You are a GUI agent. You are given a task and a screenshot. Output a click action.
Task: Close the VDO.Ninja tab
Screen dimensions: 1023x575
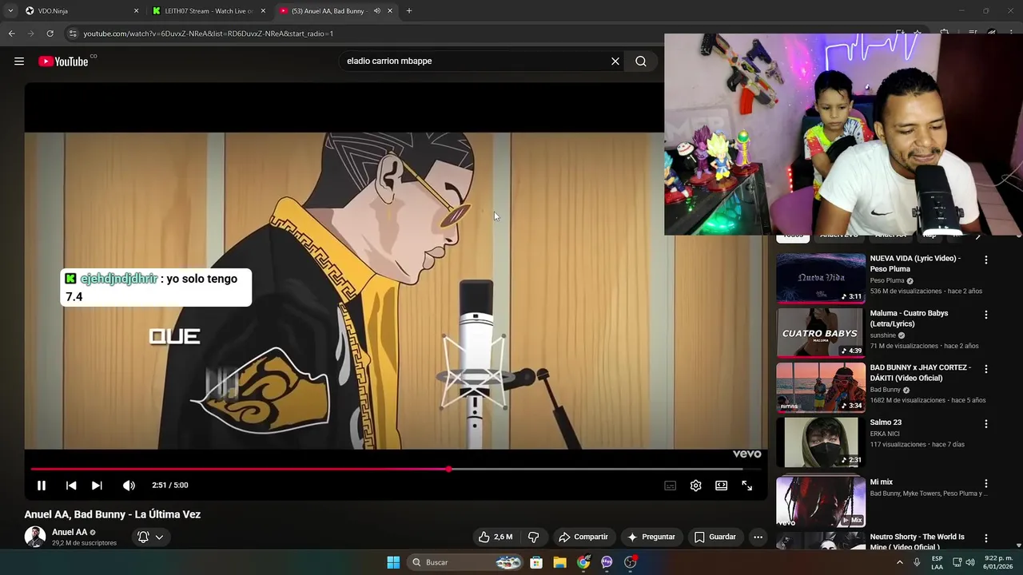click(136, 11)
